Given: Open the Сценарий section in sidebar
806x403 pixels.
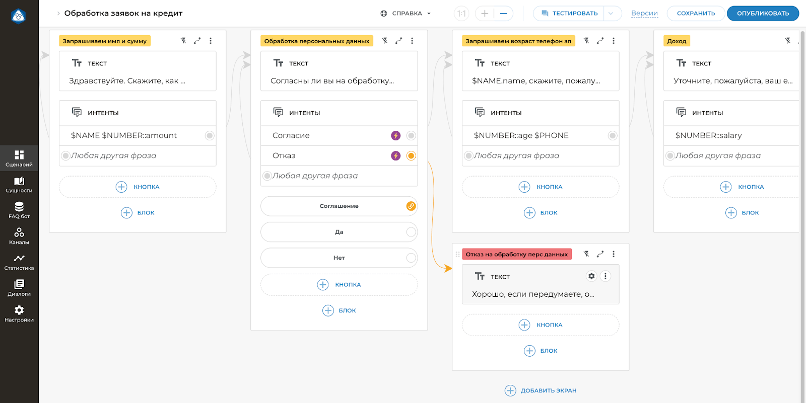Looking at the screenshot, I should coord(19,158).
